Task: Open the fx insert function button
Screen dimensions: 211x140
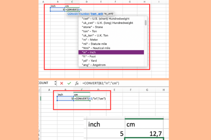Action: 77,83
